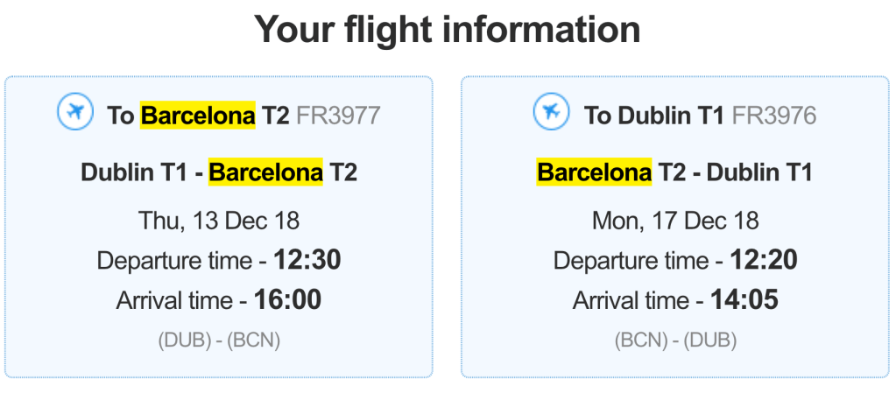Click the 16:00 arrival time

coord(287,300)
